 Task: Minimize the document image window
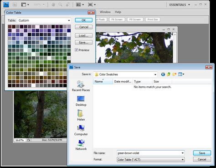[164, 30]
